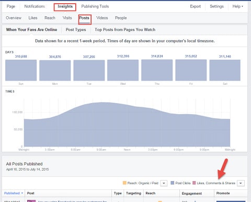The width and height of the screenshot is (251, 202).
Task: Click the Targeting column header
Action: [x=133, y=193]
